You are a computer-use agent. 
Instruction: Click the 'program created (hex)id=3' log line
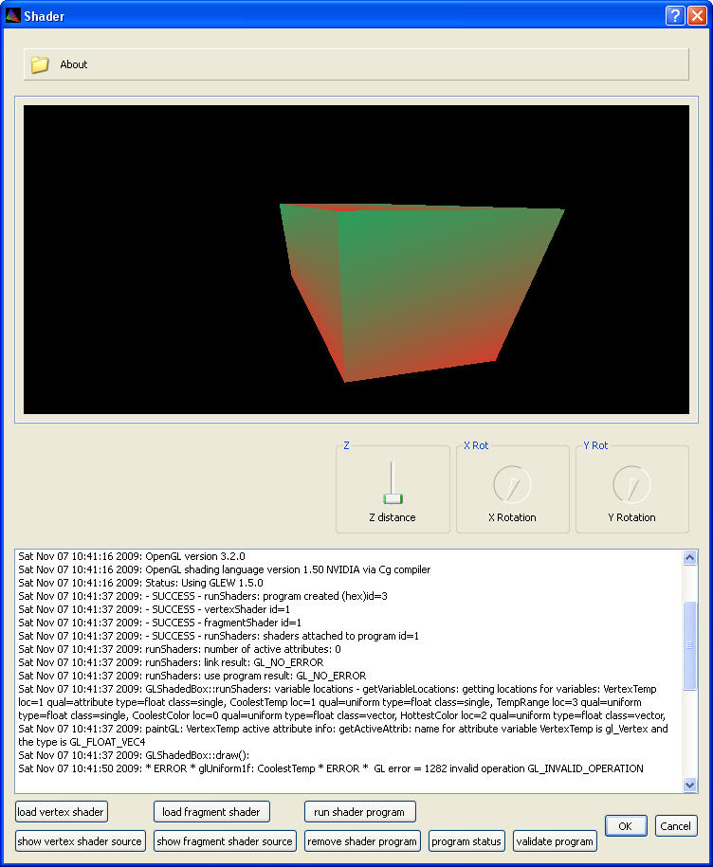point(203,596)
